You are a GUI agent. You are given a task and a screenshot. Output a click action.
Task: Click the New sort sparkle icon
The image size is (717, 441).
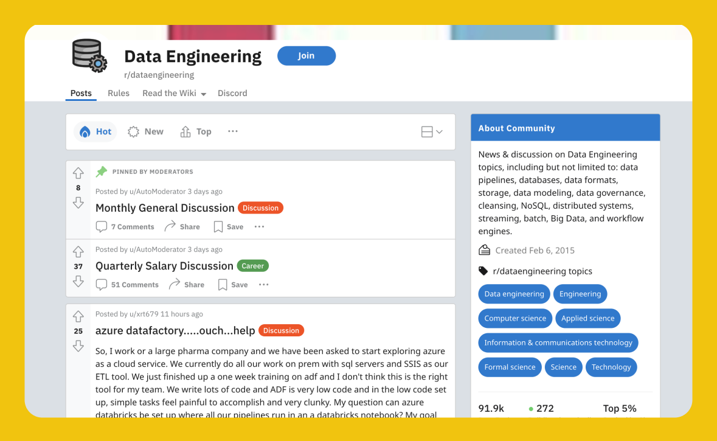point(133,131)
